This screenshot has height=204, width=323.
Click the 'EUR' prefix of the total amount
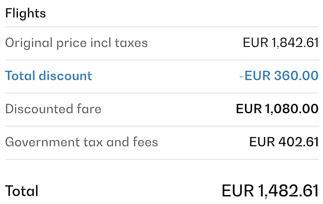pyautogui.click(x=238, y=191)
